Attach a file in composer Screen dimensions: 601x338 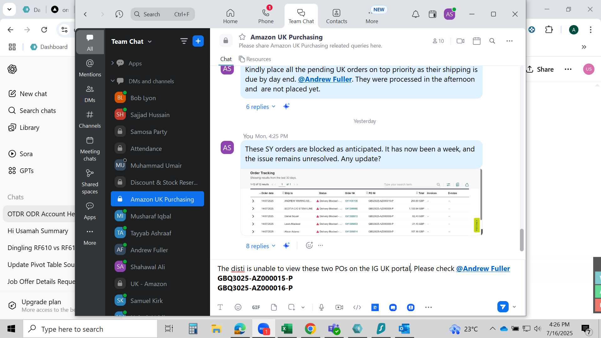[274, 307]
